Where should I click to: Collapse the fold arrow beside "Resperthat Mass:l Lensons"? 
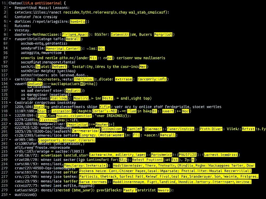pos(10,8)
